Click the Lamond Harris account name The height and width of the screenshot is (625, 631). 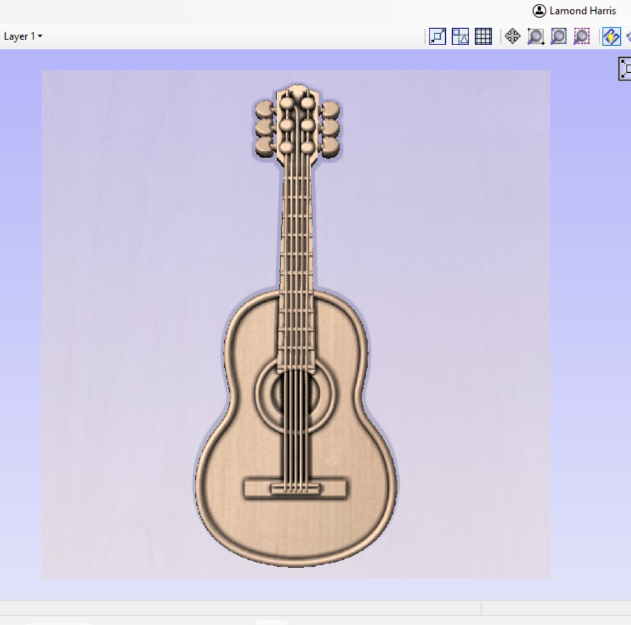(582, 11)
